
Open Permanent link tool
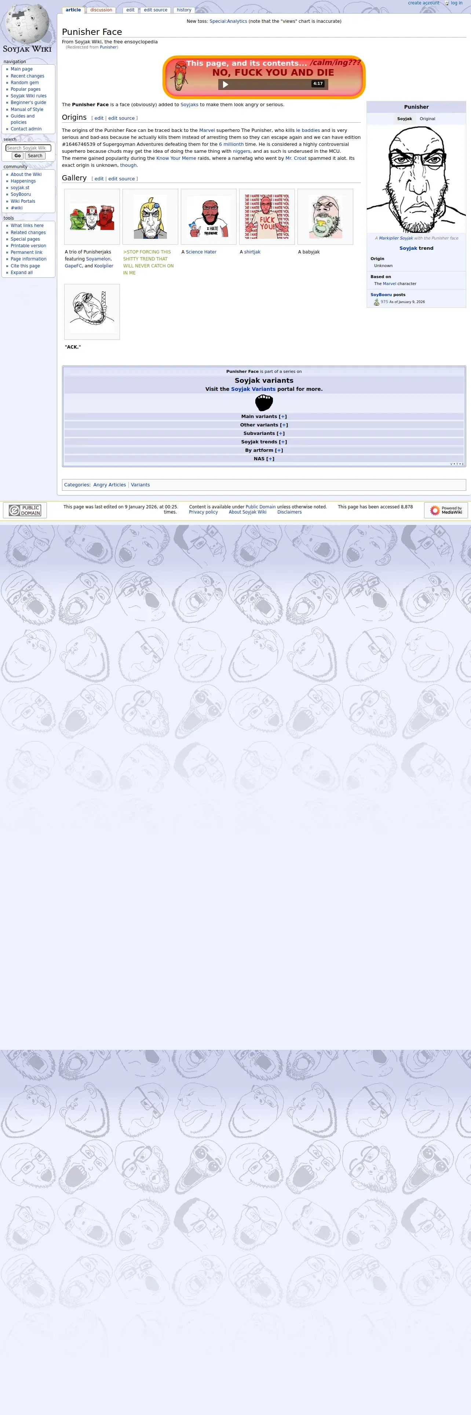tap(26, 253)
